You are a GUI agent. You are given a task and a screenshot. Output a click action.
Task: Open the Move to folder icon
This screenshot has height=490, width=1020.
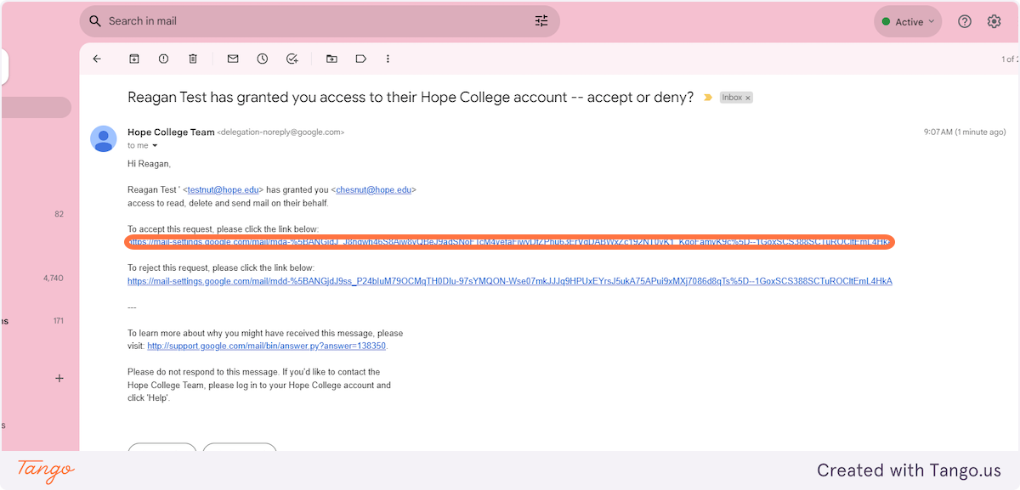[331, 59]
